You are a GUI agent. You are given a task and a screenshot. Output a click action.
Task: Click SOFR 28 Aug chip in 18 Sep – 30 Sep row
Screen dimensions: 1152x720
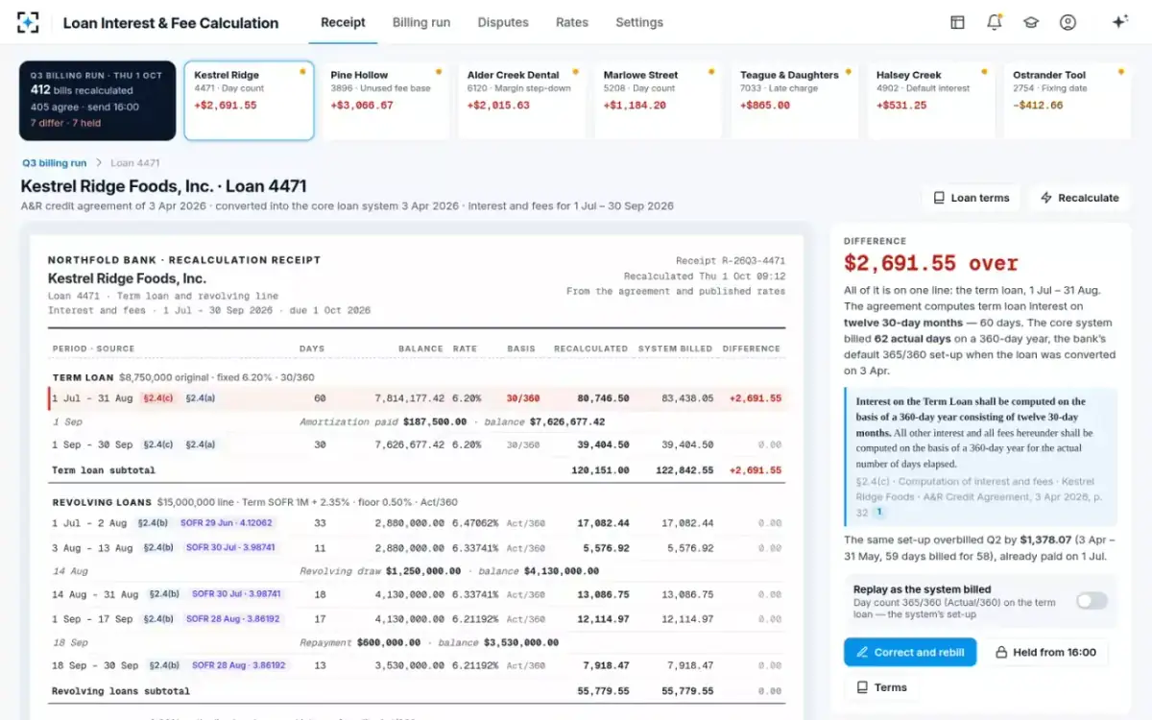point(237,664)
